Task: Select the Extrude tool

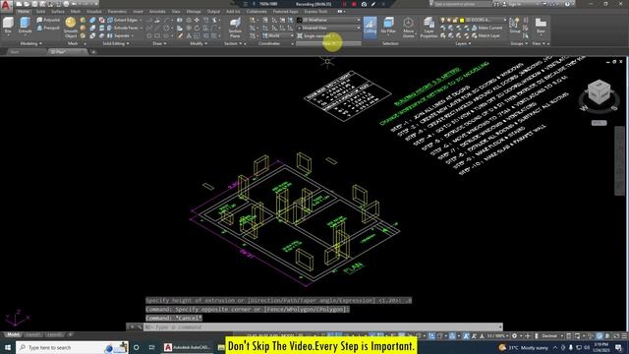Action: tap(25, 27)
